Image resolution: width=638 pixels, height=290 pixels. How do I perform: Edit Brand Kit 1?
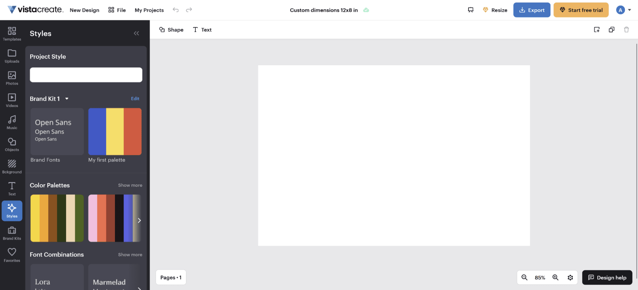pos(135,99)
